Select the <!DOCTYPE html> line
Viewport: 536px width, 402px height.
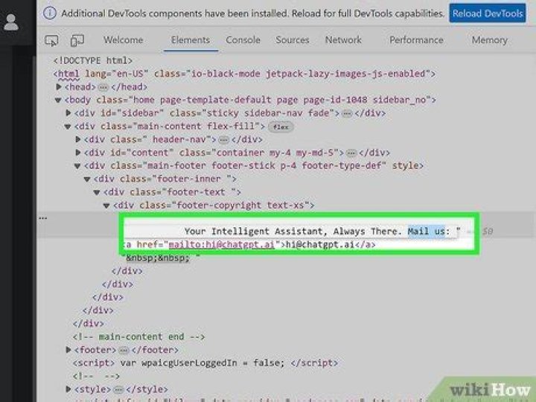coord(92,60)
